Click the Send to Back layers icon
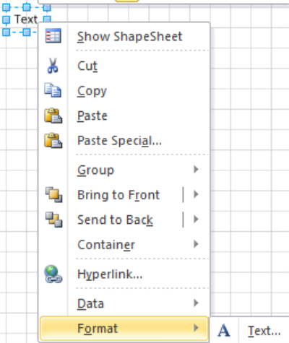 [53, 220]
